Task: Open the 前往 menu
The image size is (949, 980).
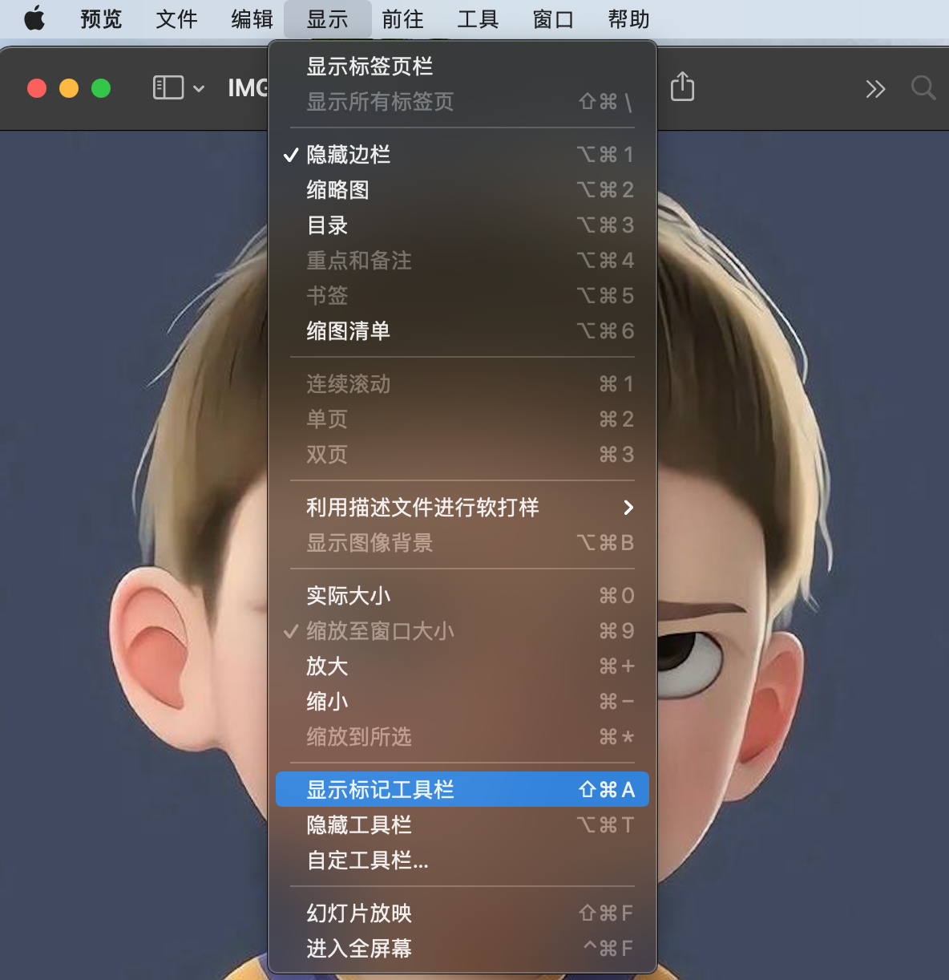Action: point(402,18)
